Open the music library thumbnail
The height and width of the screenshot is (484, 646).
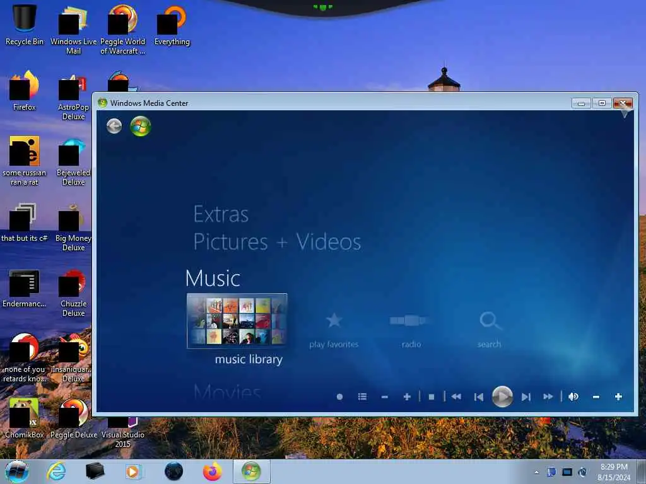click(237, 321)
